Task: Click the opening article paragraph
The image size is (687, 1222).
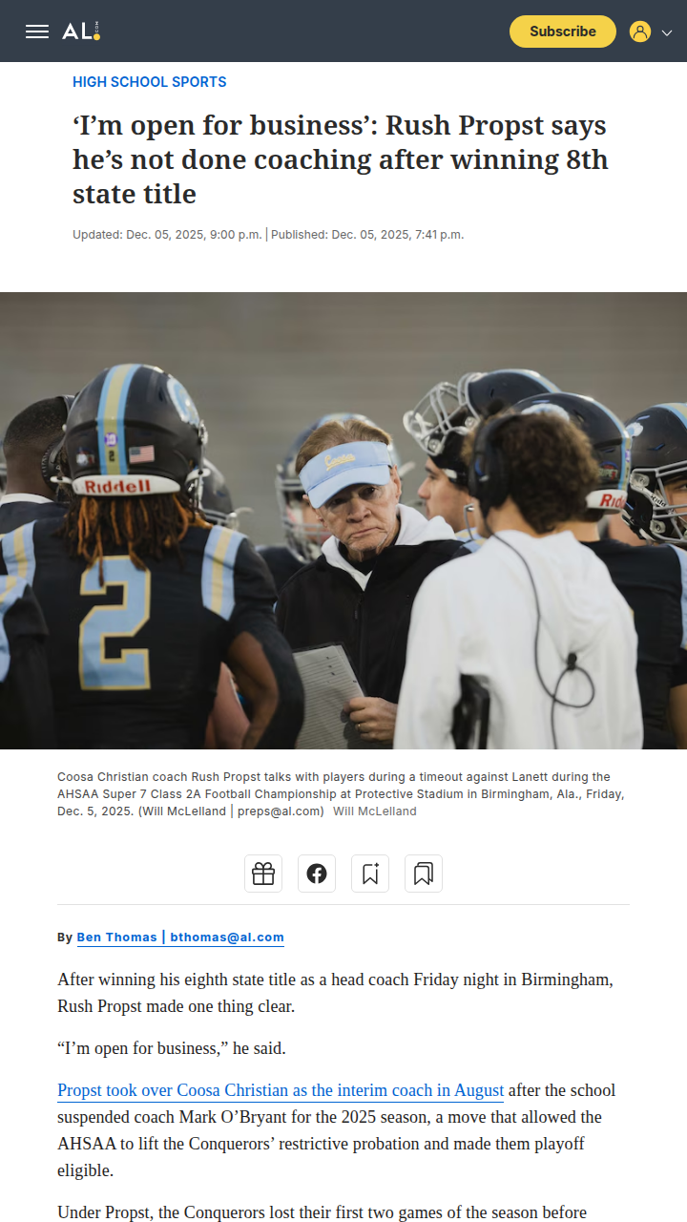Action: click(x=335, y=993)
